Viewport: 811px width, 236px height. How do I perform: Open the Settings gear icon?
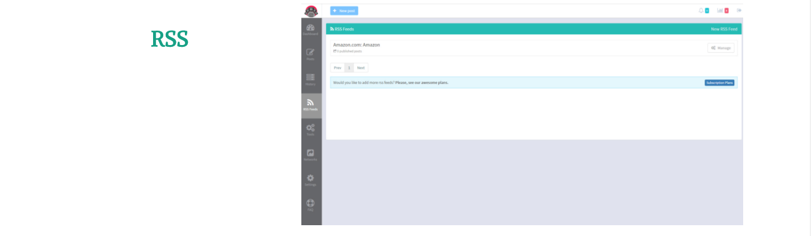[310, 180]
